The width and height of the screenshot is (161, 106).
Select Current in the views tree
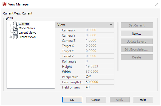24,24
